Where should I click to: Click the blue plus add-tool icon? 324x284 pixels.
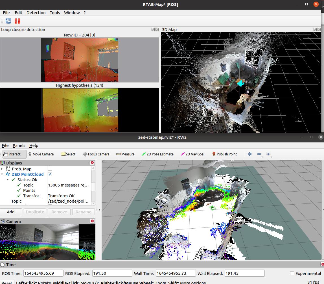point(249,154)
